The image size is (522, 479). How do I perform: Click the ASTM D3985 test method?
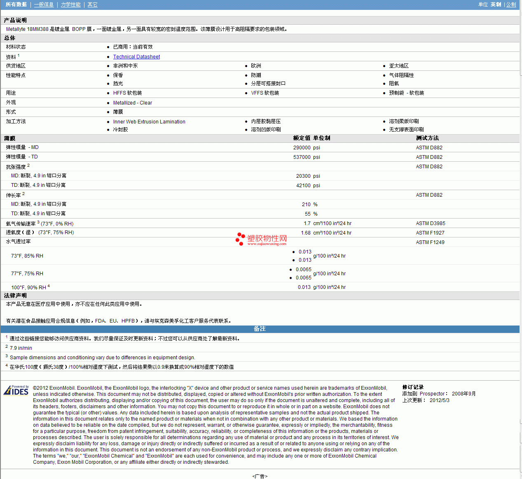pos(431,223)
